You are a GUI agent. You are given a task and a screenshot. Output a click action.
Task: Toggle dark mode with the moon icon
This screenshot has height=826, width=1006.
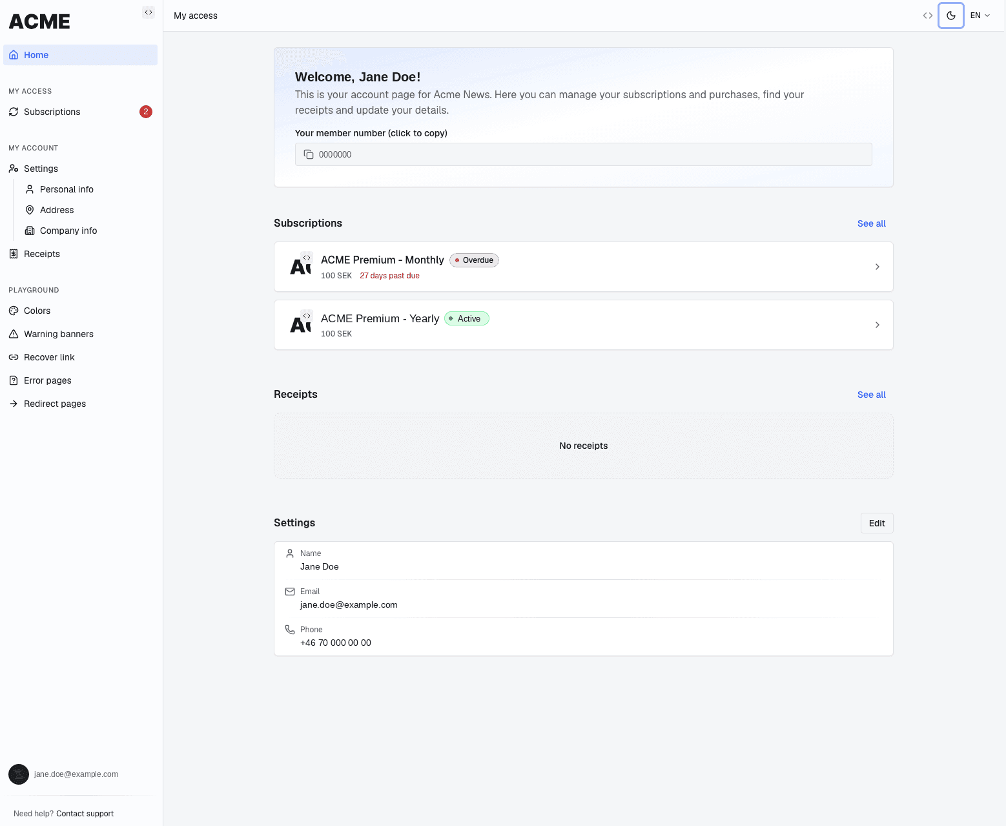(951, 15)
